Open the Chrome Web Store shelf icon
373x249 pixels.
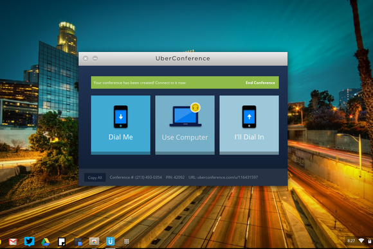point(94,241)
